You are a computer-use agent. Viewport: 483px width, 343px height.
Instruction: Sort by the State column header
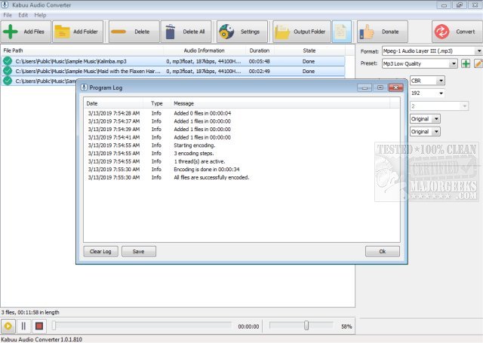[309, 51]
